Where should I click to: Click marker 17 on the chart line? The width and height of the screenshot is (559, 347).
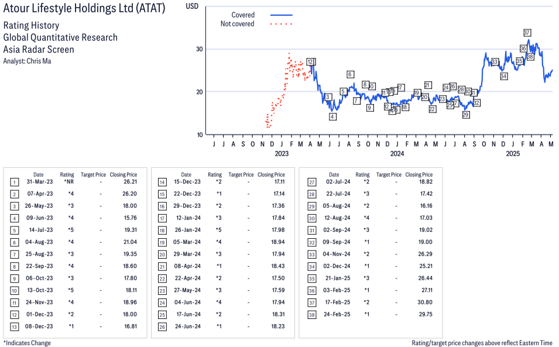point(400,88)
